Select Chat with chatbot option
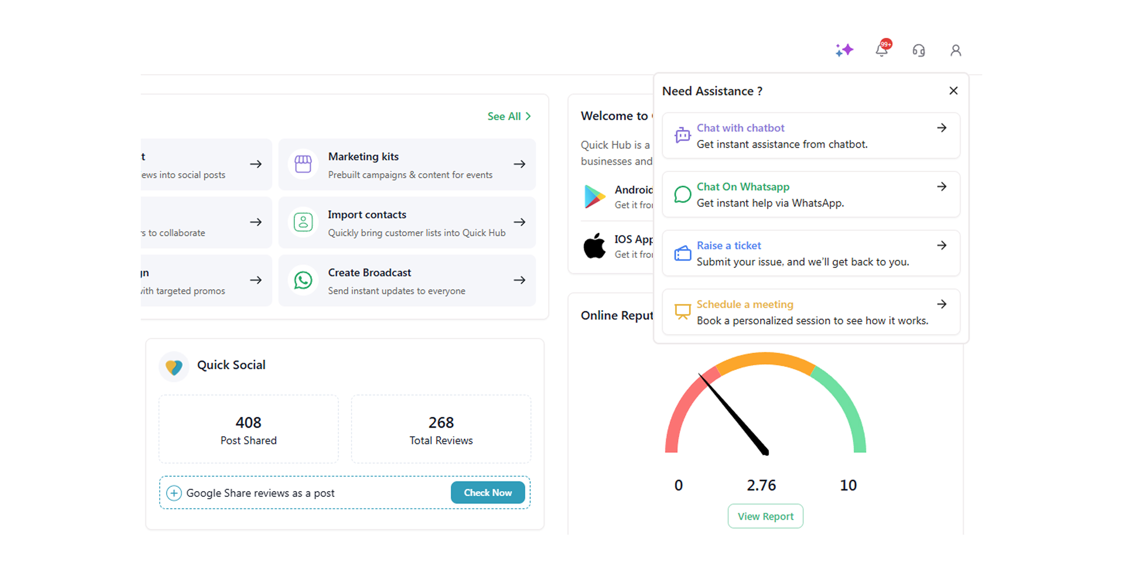 (x=740, y=128)
